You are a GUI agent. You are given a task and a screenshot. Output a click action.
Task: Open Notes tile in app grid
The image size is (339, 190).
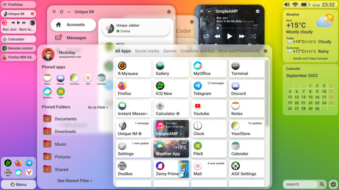(x=247, y=109)
